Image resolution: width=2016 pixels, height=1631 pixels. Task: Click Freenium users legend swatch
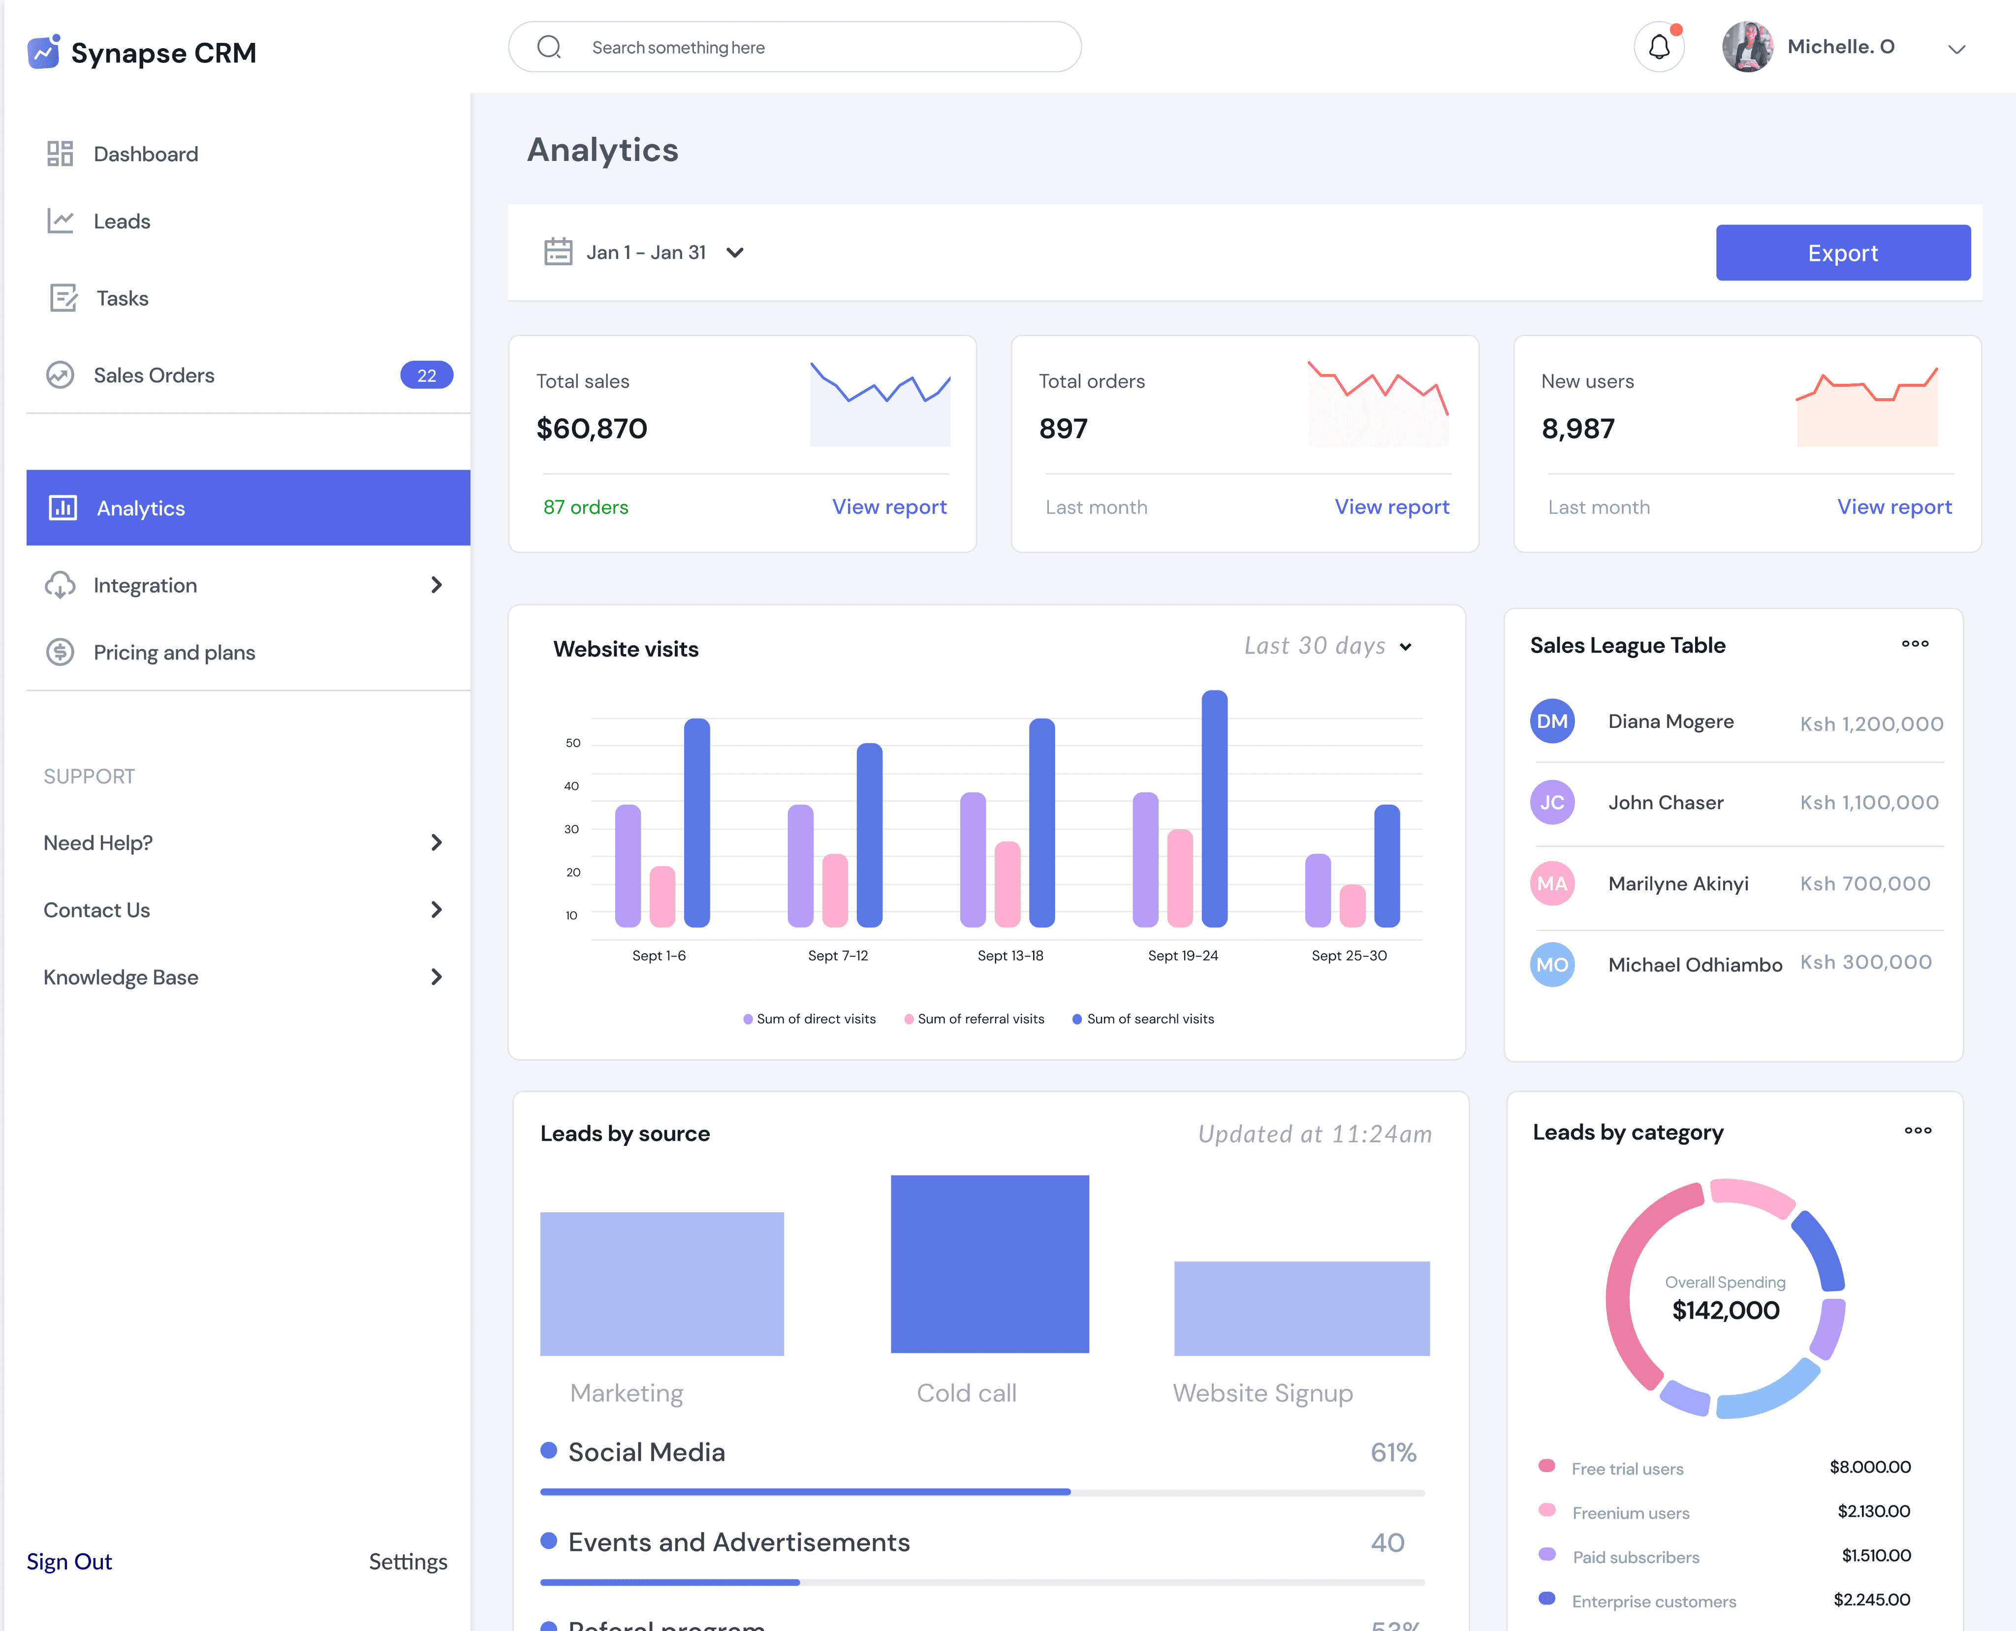coord(1547,1510)
